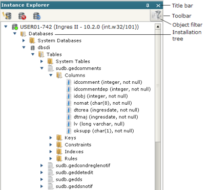Image resolution: width=209 pixels, height=190 pixels.
Task: Expand the Keys folder arrow
Action: pos(51,137)
